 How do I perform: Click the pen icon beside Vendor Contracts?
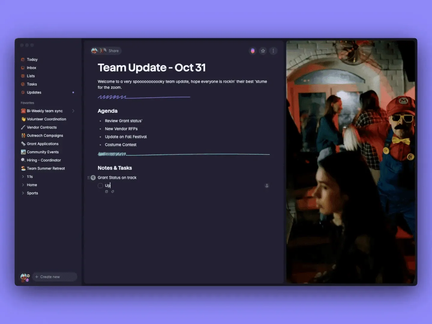tap(23, 127)
